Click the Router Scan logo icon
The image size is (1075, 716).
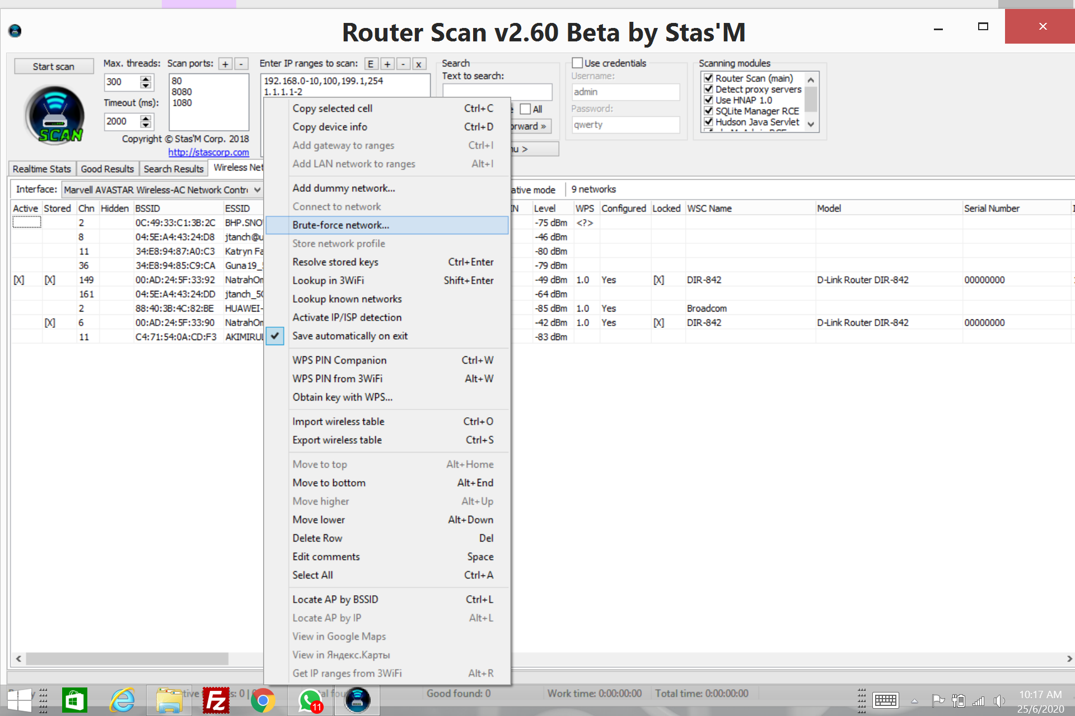click(x=55, y=115)
